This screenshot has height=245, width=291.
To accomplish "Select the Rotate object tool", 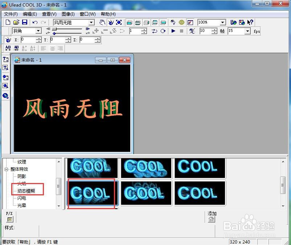I will coord(111,22).
